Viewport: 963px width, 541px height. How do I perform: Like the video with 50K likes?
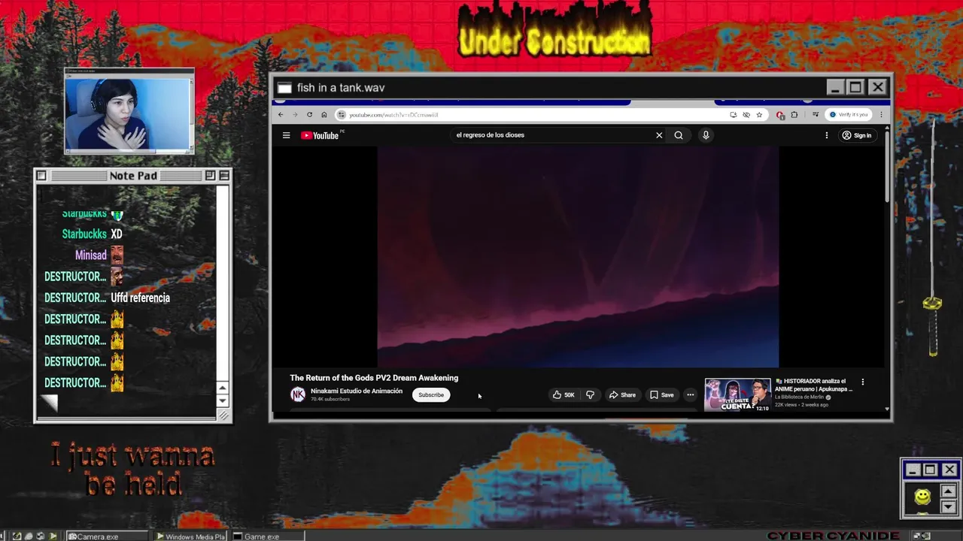point(564,395)
